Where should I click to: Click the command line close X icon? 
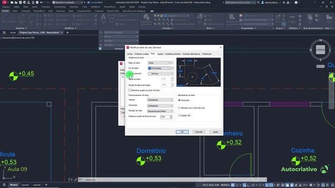point(71,180)
